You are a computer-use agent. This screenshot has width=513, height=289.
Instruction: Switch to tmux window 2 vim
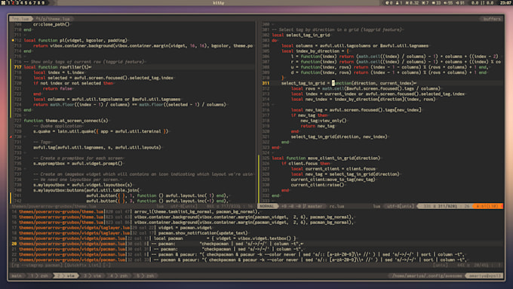66,276
